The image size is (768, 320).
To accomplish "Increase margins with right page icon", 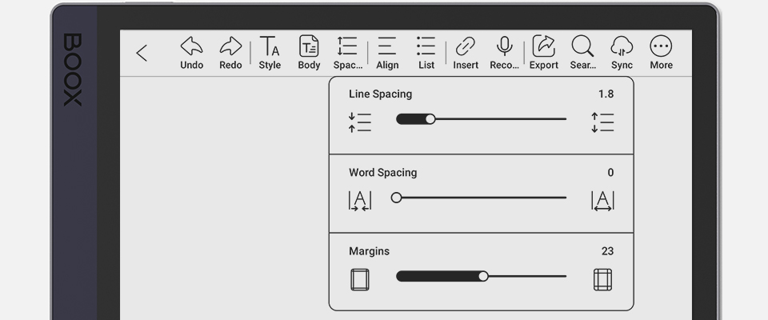I will (602, 279).
